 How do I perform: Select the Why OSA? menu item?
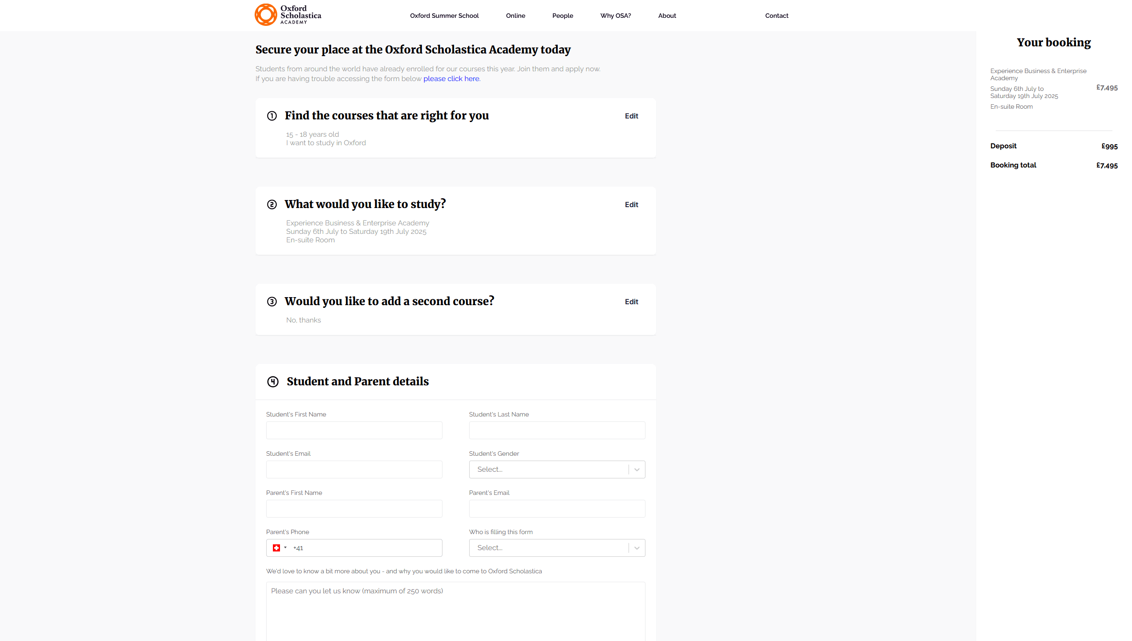616,16
